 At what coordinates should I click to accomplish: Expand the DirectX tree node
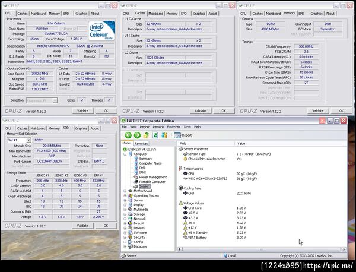125,223
